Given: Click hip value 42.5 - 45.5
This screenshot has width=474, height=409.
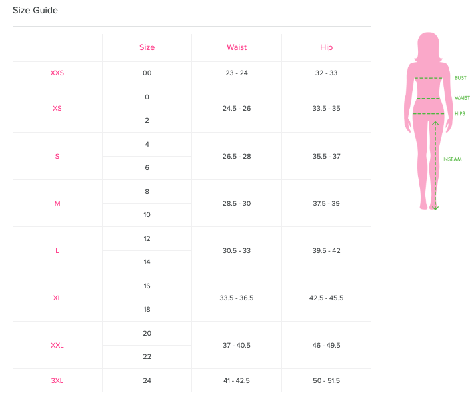Looking at the screenshot, I should coord(327,298).
